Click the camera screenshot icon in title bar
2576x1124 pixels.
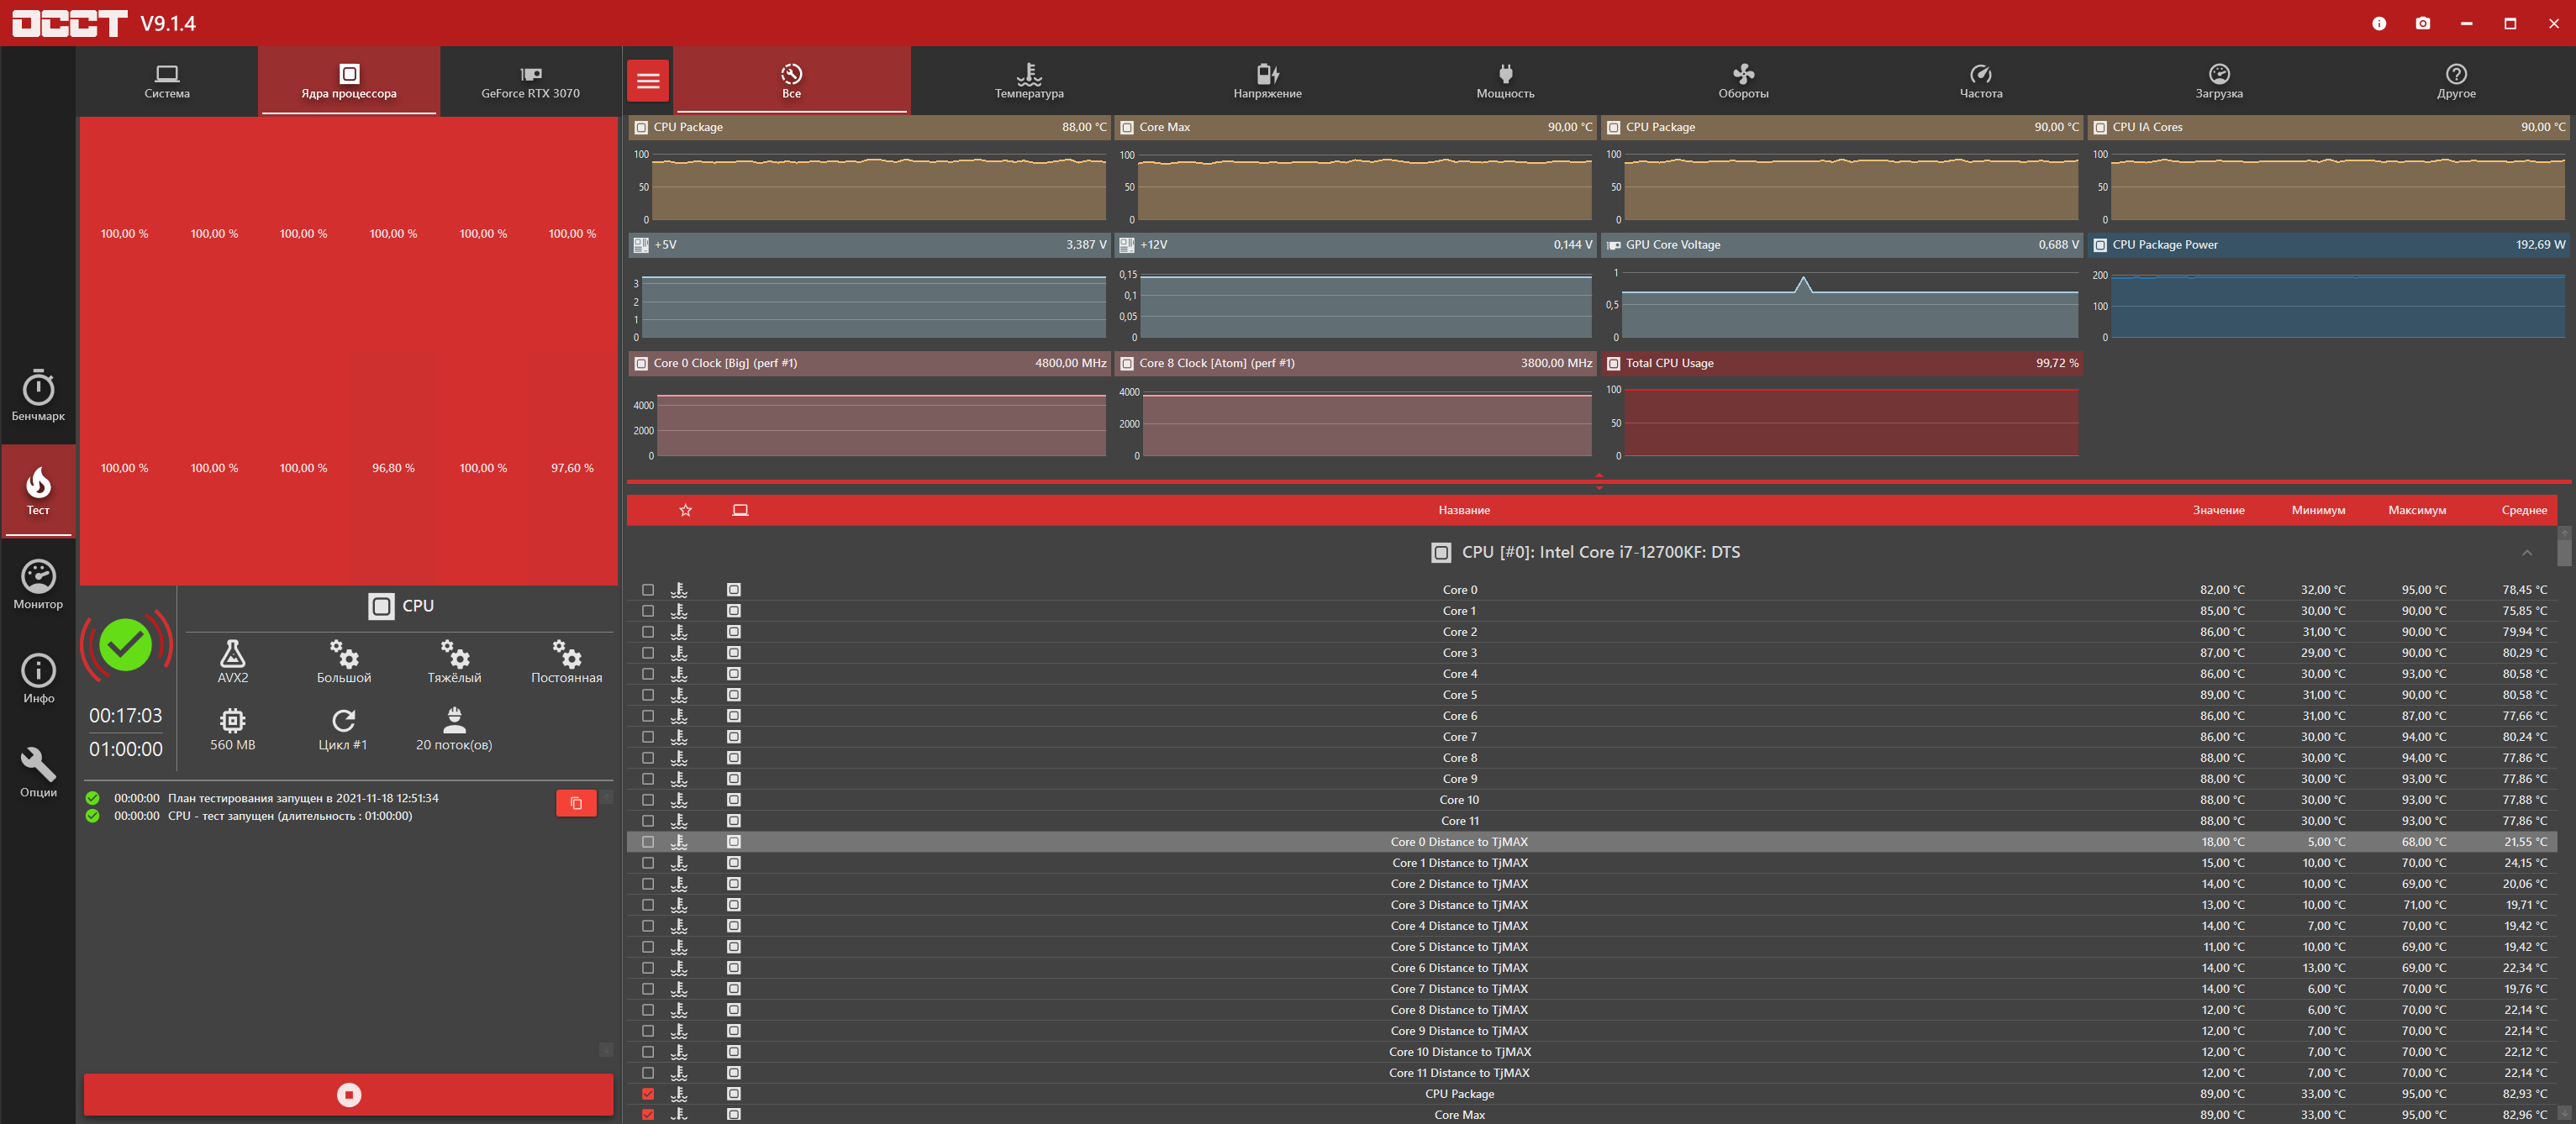click(x=2422, y=23)
